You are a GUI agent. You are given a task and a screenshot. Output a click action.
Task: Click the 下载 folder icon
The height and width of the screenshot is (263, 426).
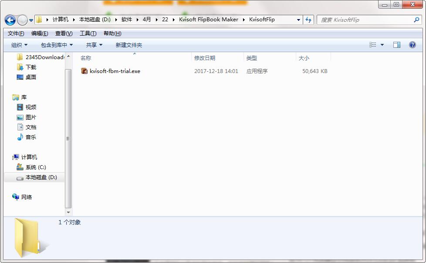point(20,67)
